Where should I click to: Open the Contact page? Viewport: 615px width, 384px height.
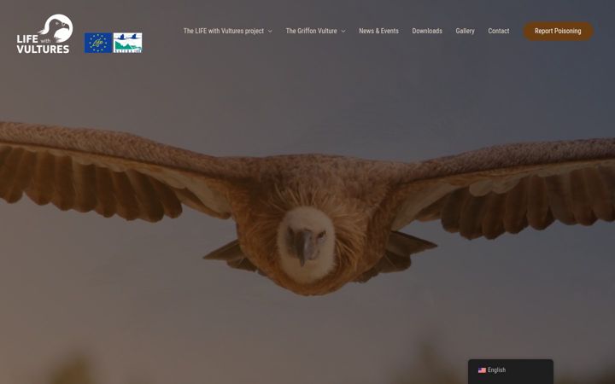499,31
